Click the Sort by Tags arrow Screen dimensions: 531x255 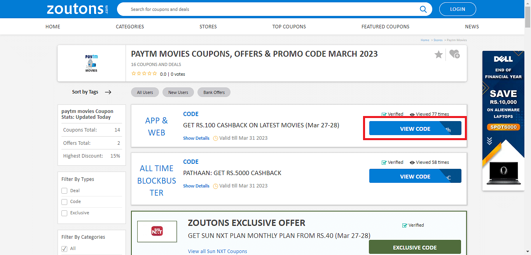point(108,92)
